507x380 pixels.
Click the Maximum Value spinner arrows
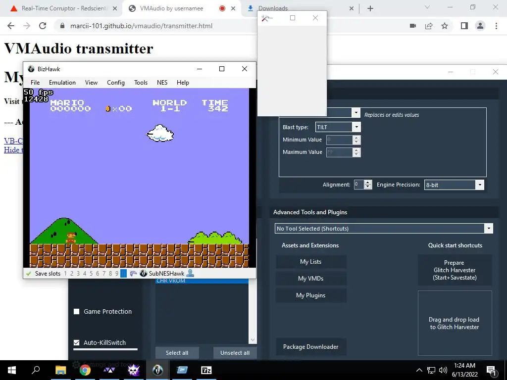coord(356,152)
